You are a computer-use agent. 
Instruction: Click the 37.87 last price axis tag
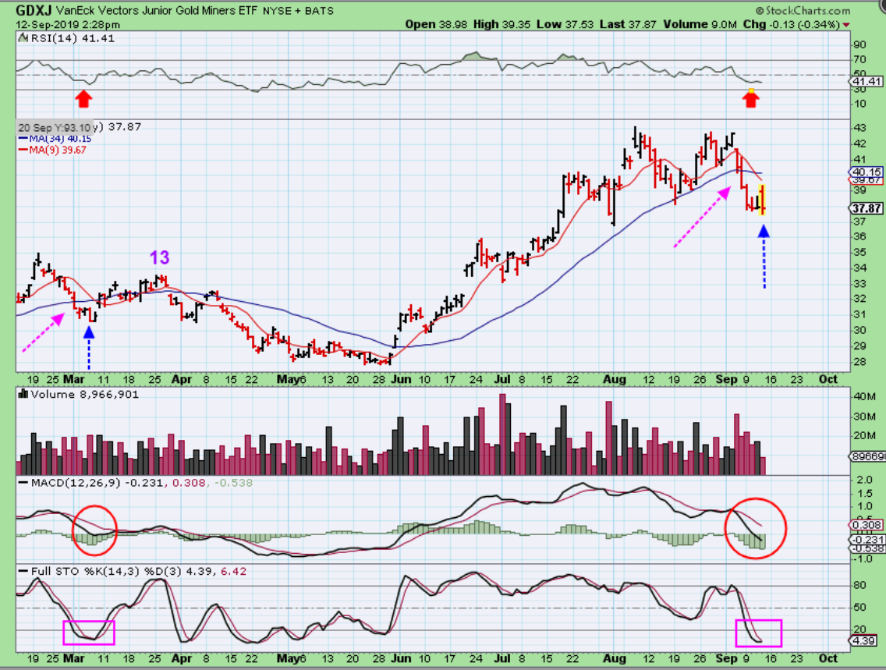[867, 208]
